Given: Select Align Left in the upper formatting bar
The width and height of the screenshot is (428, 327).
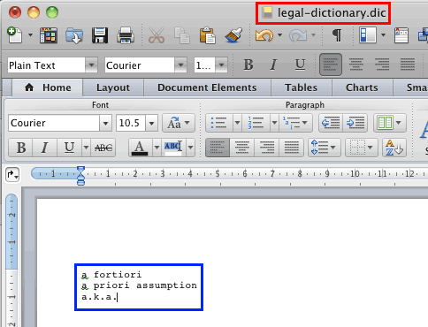Looking at the screenshot, I should (331, 65).
